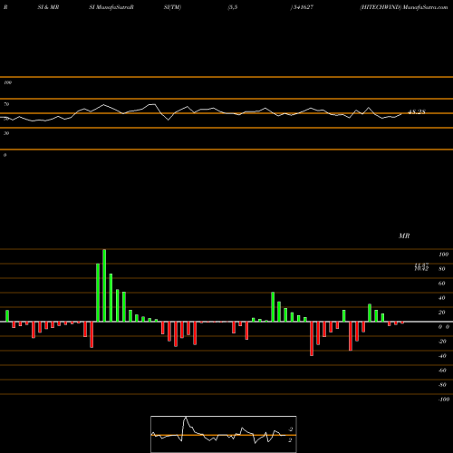Viewport: 453px width, 453px height.
Task: Open the mini overview chart thumbnail
Action: pyautogui.click(x=224, y=434)
